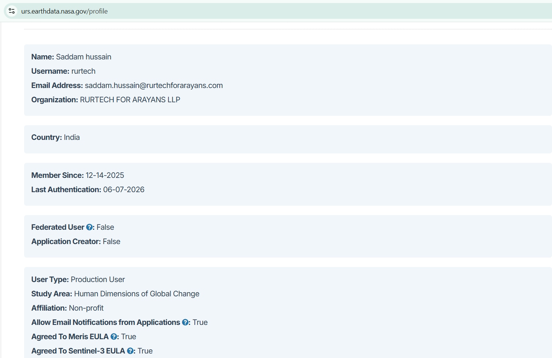Click the email saddam.hussain@rurtechforarayans.com
The height and width of the screenshot is (358, 552).
154,85
